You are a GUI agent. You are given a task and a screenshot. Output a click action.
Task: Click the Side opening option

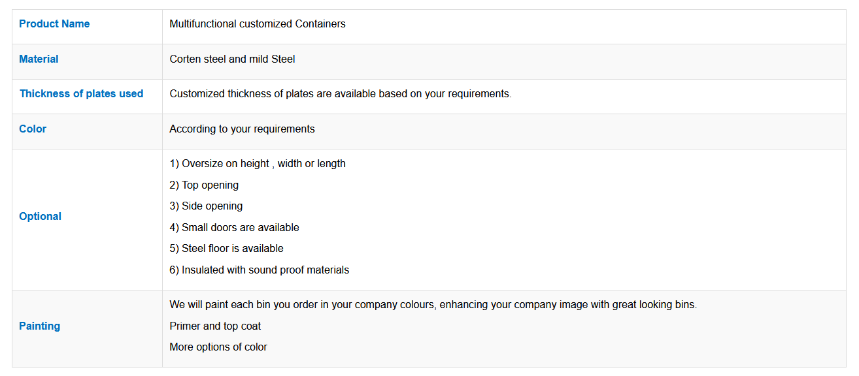click(206, 206)
